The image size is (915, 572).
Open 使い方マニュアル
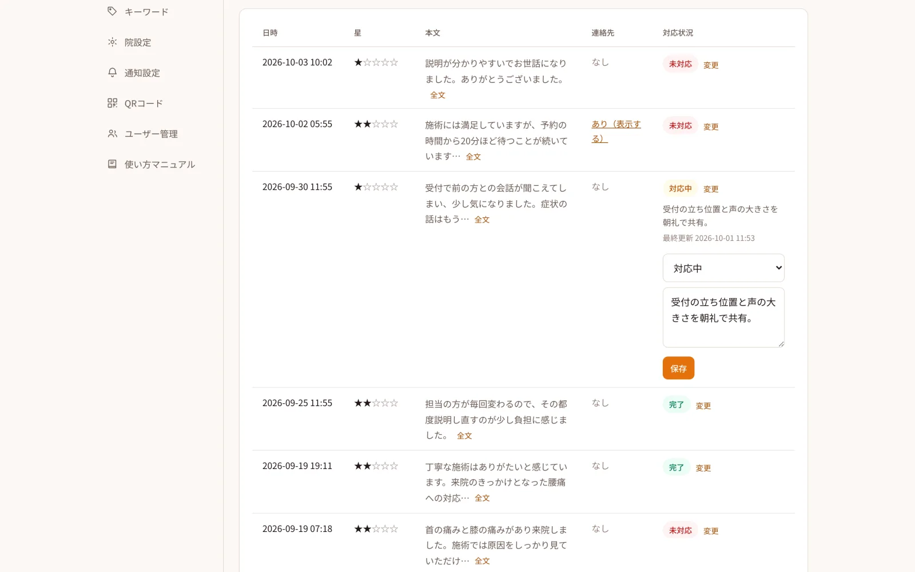(160, 164)
